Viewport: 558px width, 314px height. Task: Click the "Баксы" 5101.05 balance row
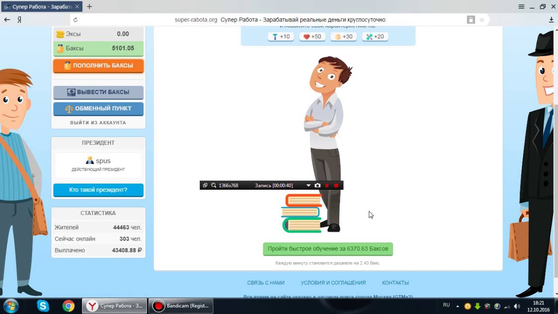[99, 48]
